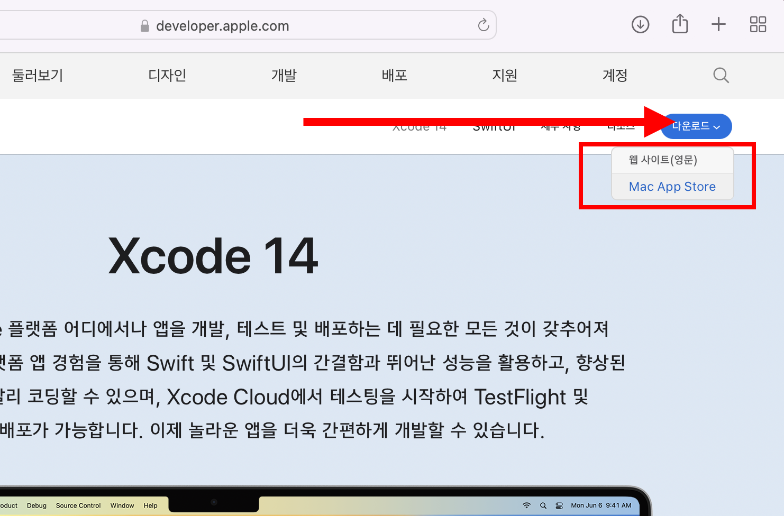Click Mon Jun 6 9:41 AM clock text
The height and width of the screenshot is (516, 784).
[601, 505]
